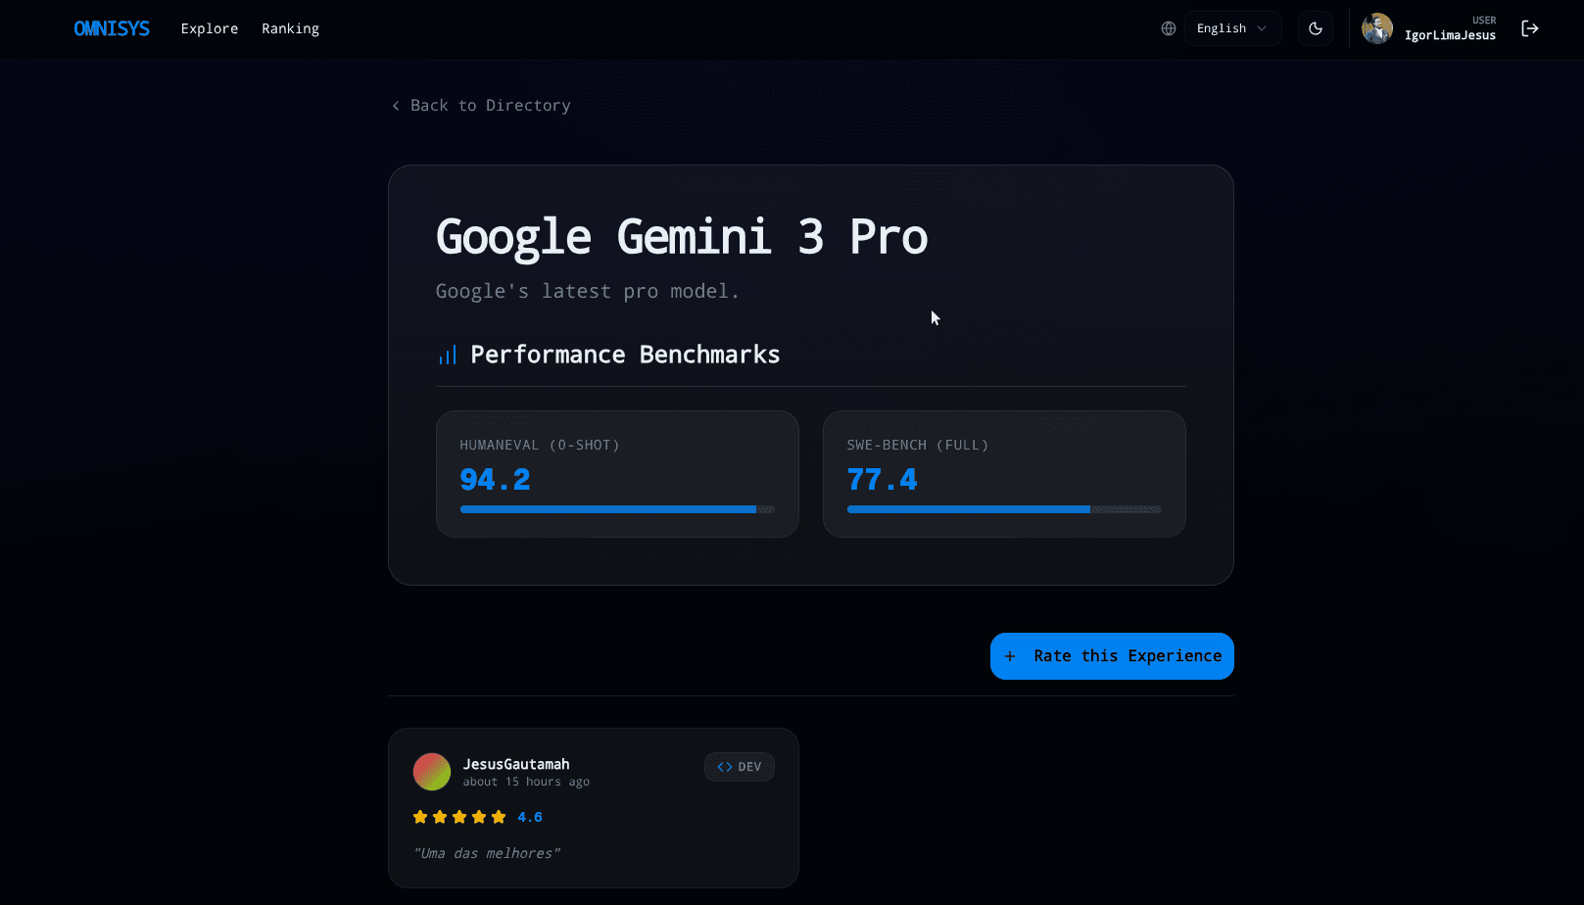Click the IgorLimaJesus profile avatar
1584x905 pixels.
coord(1377,28)
